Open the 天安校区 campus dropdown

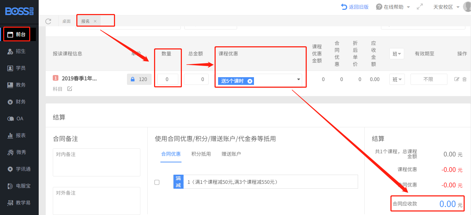(446, 7)
